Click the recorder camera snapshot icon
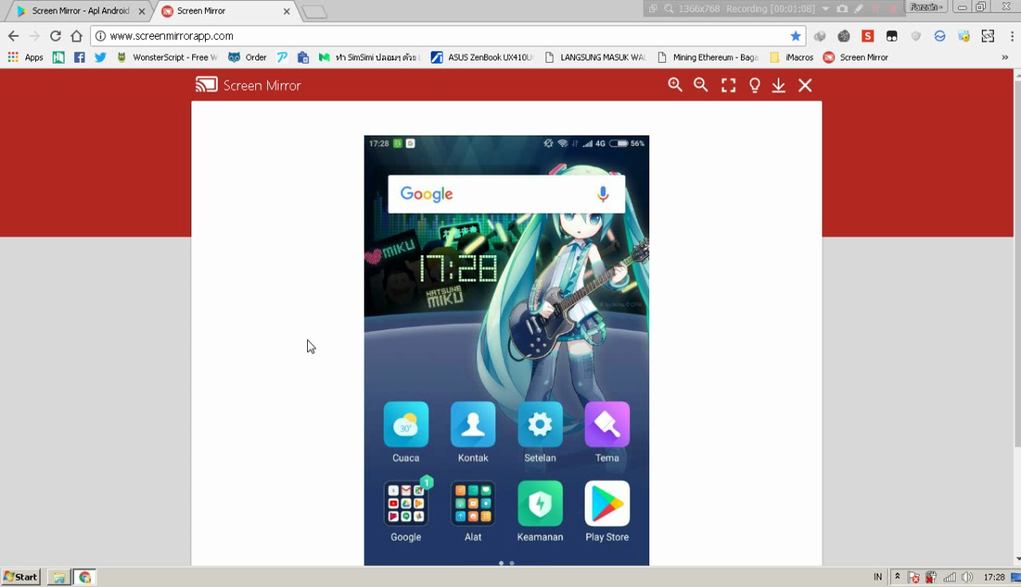Viewport: 1021px width, 587px height. 842,9
